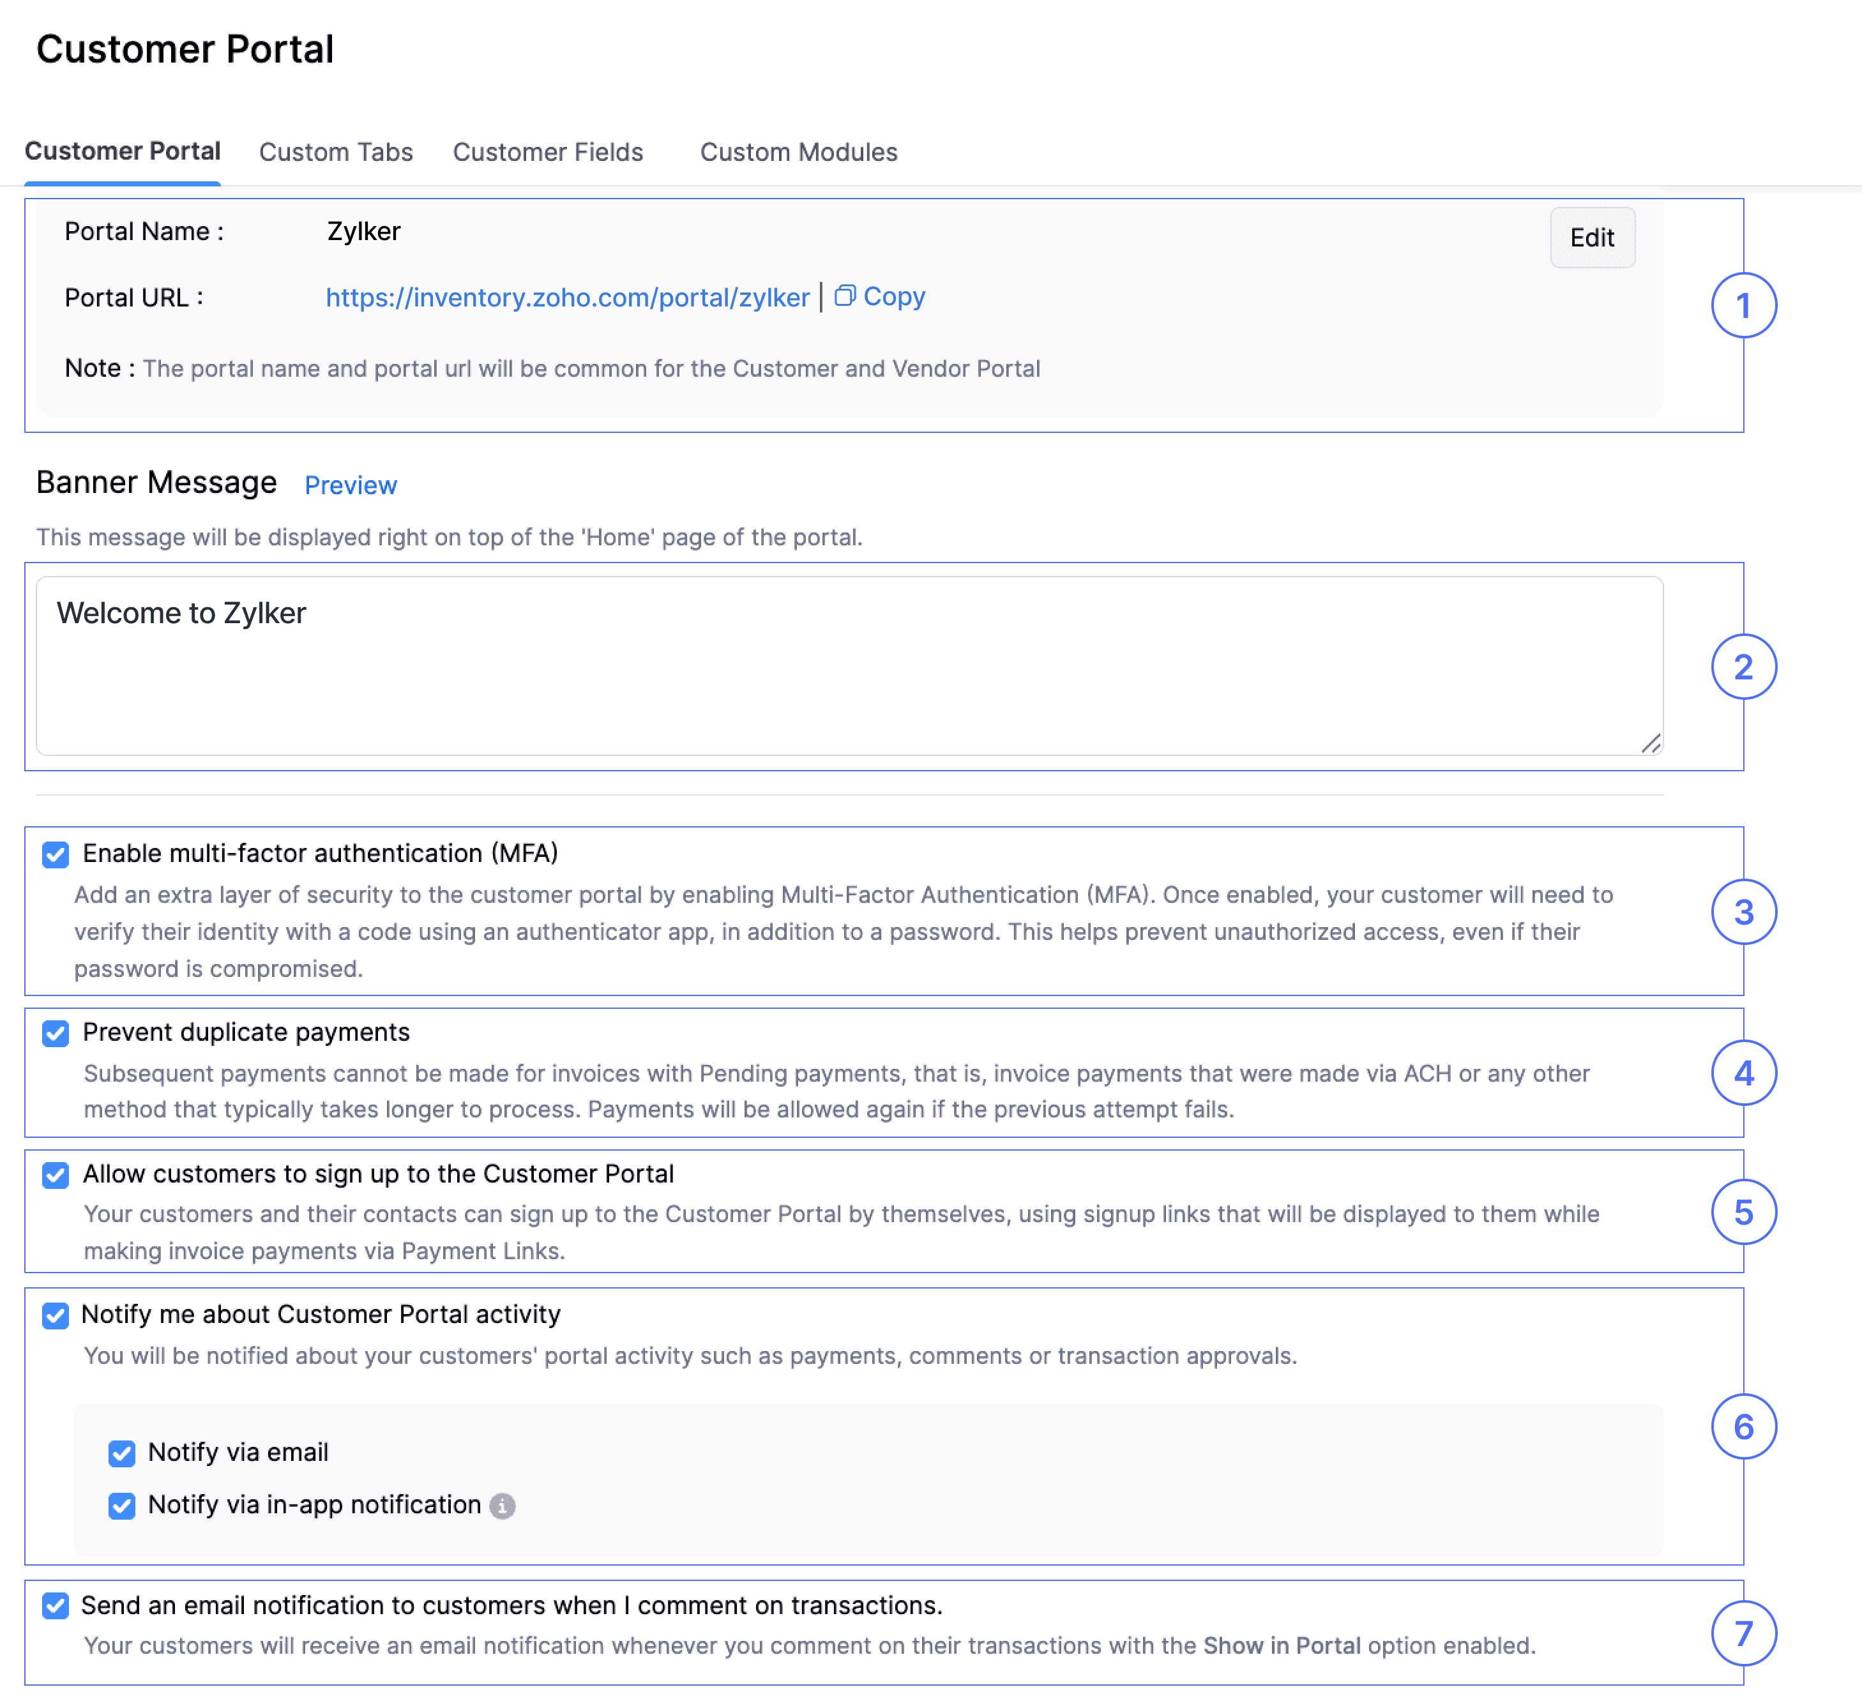The width and height of the screenshot is (1862, 1701).
Task: Switch to the Custom Tabs tab
Action: pyautogui.click(x=336, y=153)
